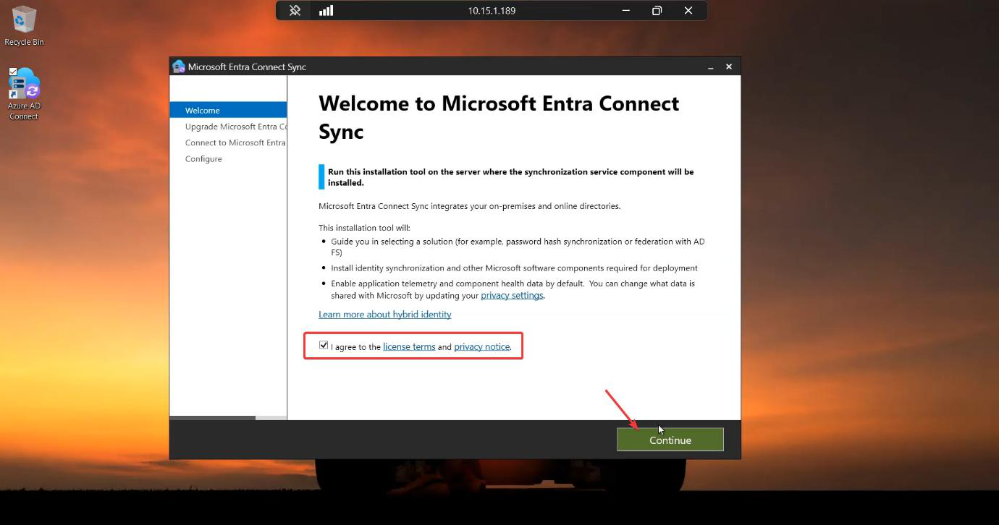999x525 pixels.
Task: Uncheck the license terms agreement checkbox
Action: click(324, 346)
